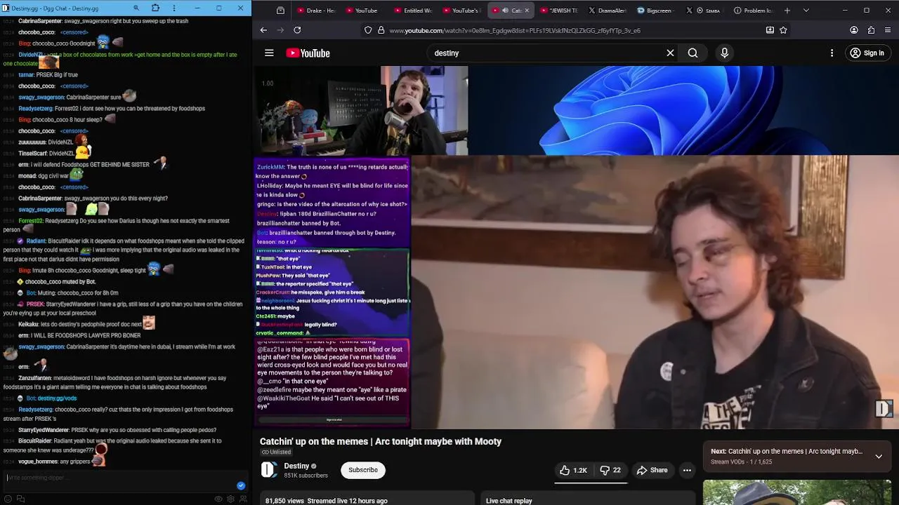Bookmark this page with star
The image size is (899, 505).
click(x=783, y=30)
